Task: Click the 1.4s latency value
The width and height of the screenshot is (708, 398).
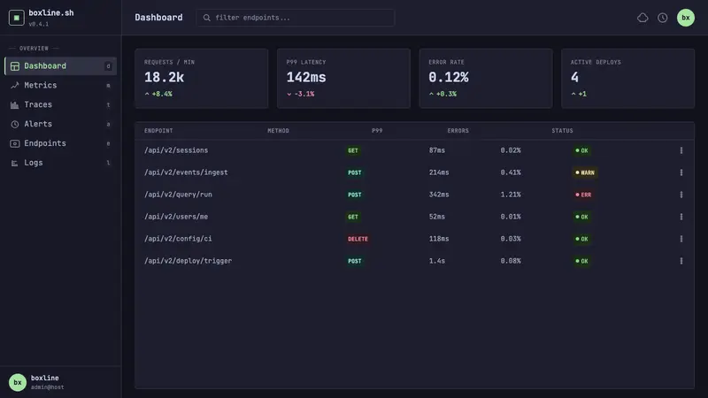Action: point(437,261)
